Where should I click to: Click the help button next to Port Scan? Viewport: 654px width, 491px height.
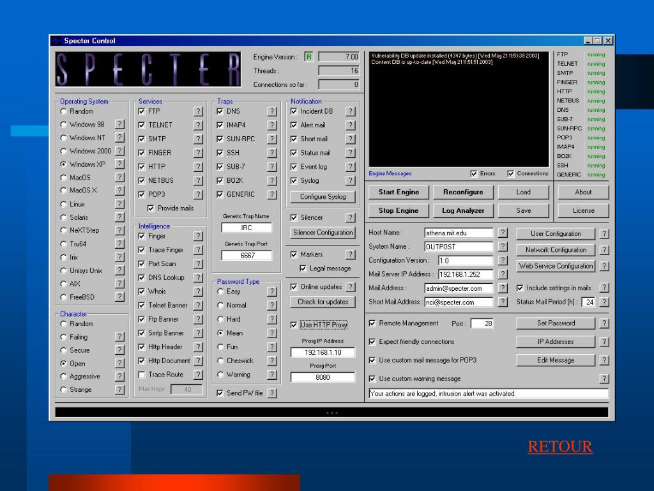tap(198, 263)
